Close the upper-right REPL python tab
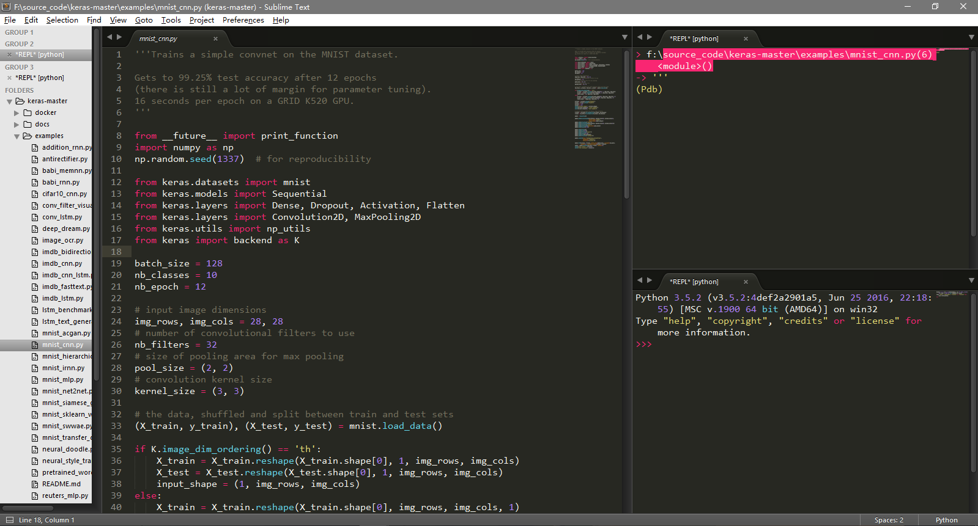 coord(746,38)
